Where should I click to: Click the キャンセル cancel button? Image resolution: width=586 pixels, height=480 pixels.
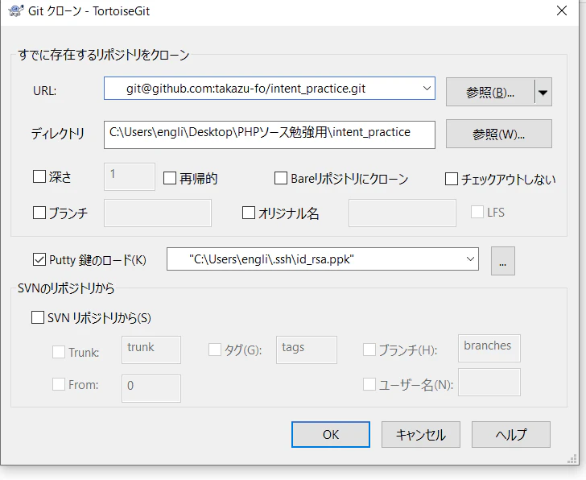pyautogui.click(x=421, y=434)
